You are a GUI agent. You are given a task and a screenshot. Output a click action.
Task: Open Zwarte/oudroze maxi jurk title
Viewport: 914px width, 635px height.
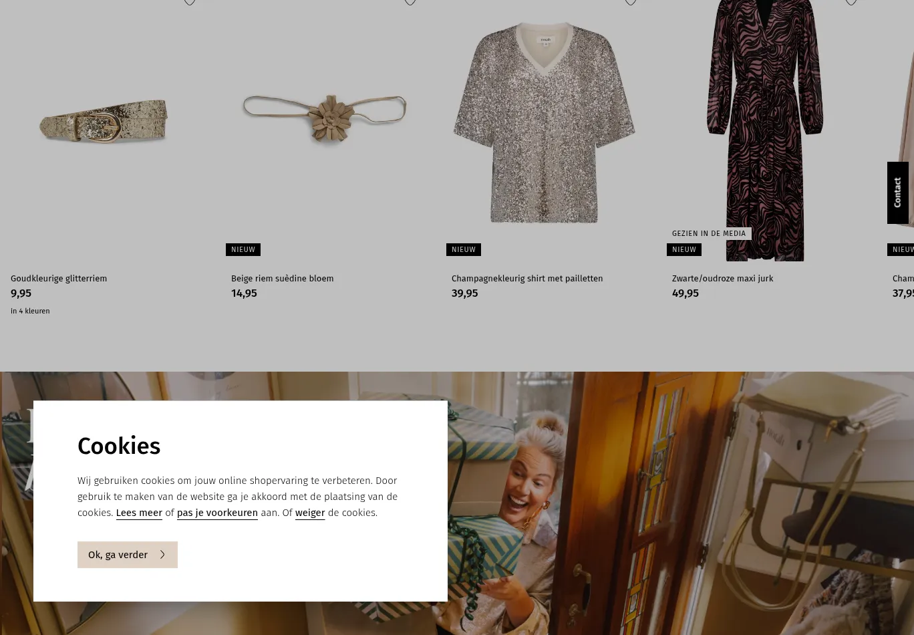722,279
